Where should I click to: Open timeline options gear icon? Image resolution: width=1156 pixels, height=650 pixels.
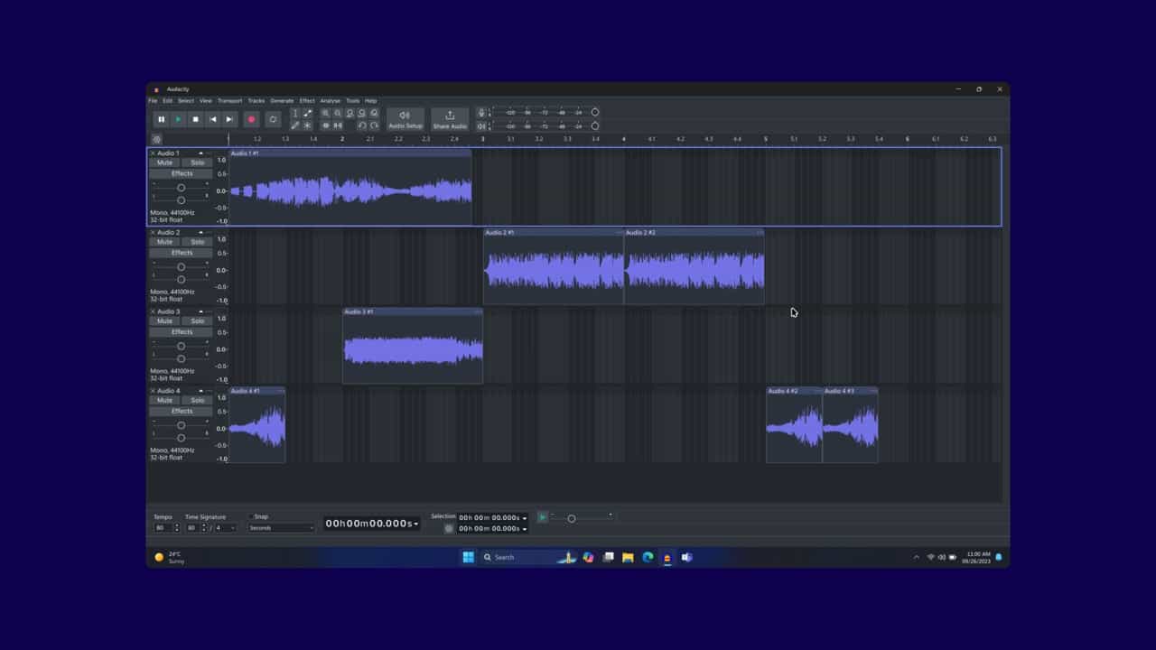tap(157, 139)
